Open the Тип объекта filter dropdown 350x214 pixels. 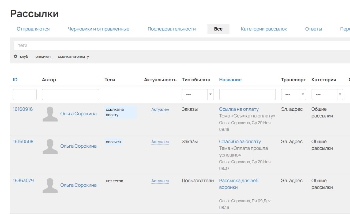point(198,94)
